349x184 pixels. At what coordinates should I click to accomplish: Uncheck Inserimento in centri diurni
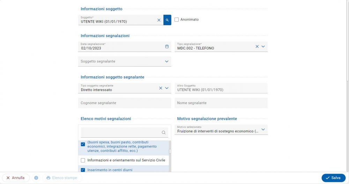pyautogui.click(x=83, y=170)
